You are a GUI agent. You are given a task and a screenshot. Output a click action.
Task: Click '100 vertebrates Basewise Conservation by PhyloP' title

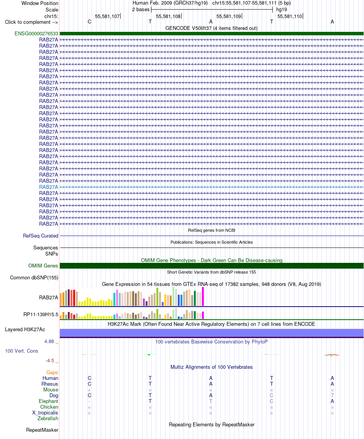(x=212, y=342)
